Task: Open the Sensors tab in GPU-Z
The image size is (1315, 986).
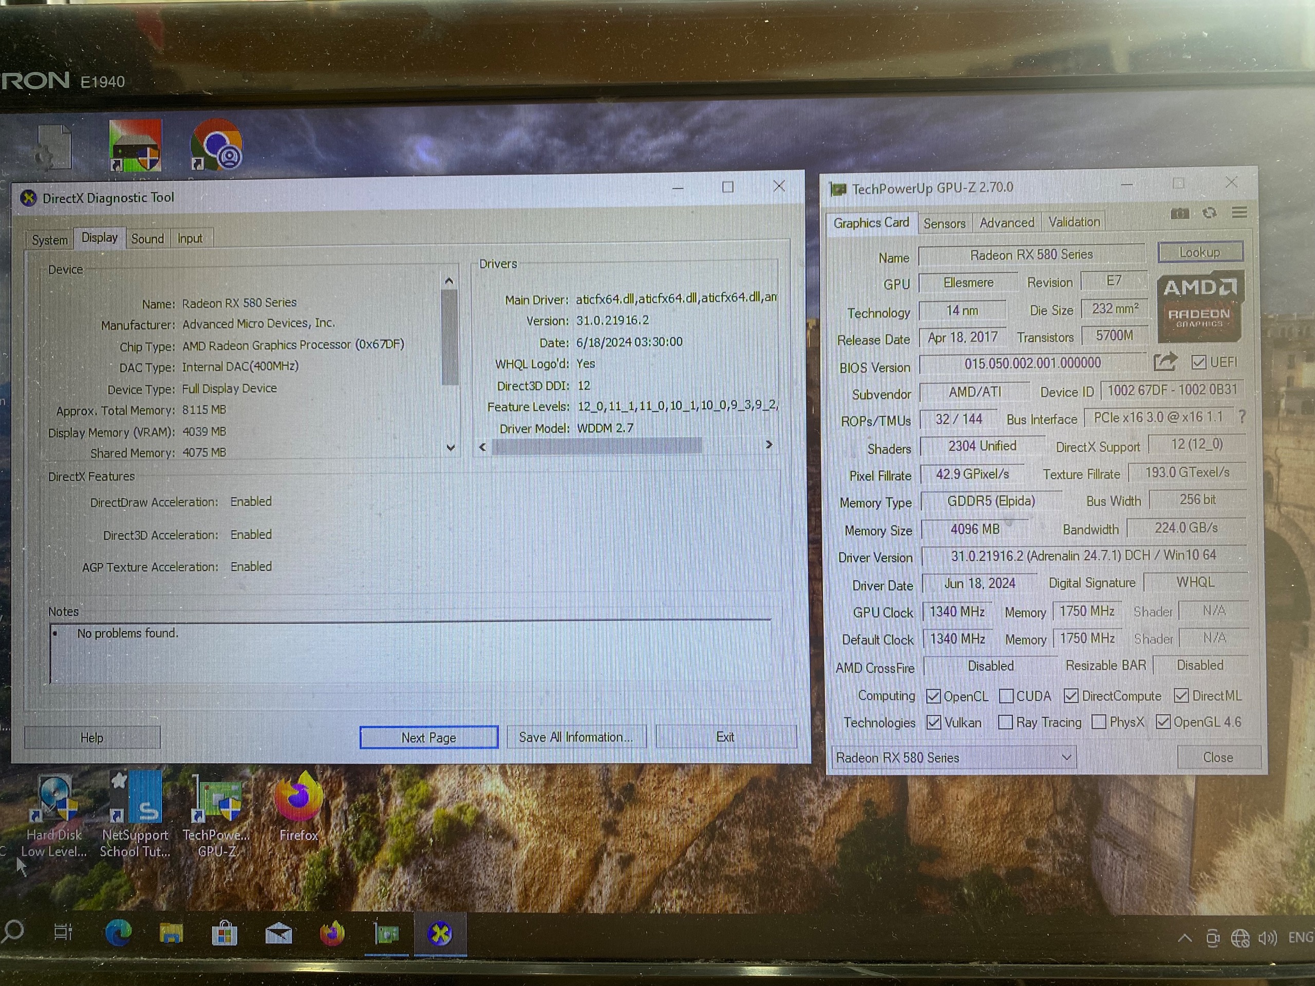Action: (944, 223)
